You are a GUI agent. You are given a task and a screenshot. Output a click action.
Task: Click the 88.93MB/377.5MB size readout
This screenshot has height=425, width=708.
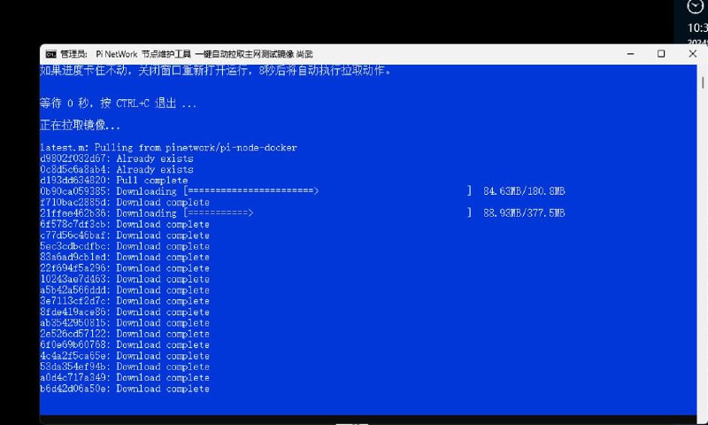[524, 213]
